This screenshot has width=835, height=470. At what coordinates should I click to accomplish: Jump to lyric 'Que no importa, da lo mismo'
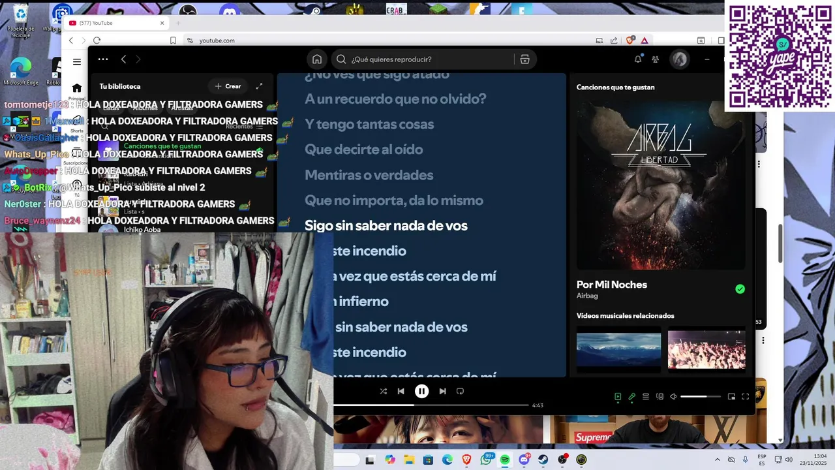pyautogui.click(x=394, y=200)
